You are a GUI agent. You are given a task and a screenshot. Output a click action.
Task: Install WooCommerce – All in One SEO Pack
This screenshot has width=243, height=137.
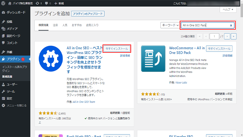tap(219, 49)
